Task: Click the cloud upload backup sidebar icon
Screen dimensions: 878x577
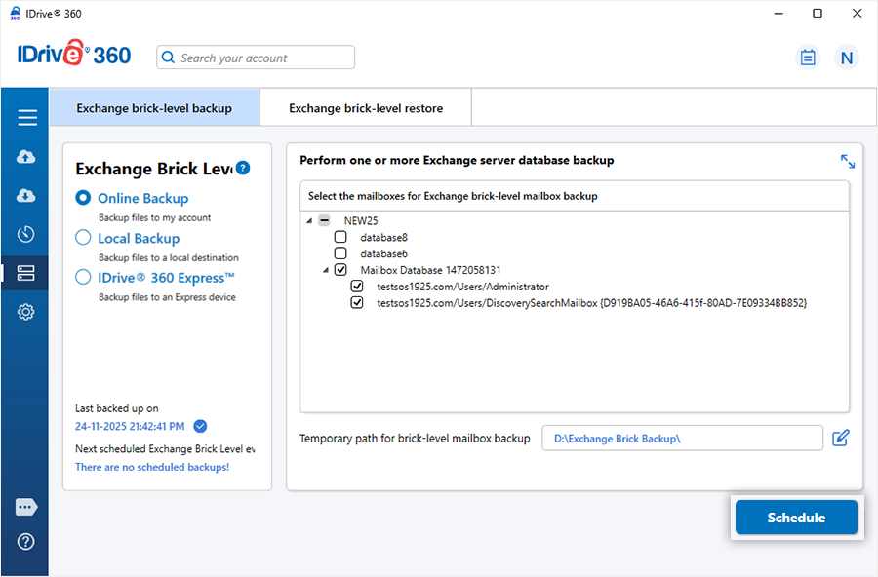Action: 26,157
